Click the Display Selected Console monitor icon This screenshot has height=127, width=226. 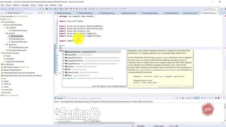(x=205, y=98)
